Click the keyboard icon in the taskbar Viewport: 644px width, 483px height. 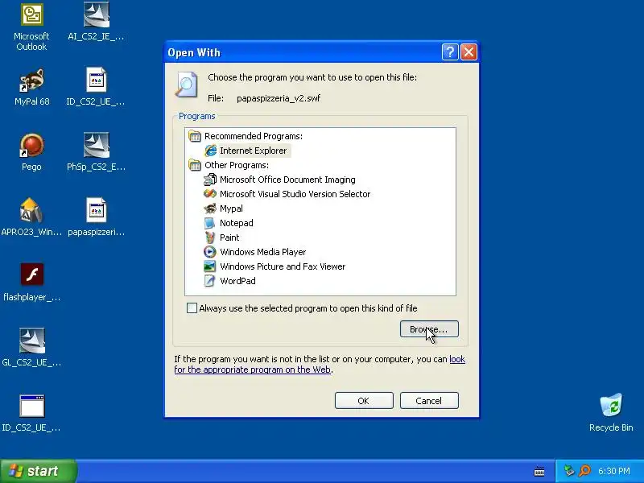click(x=539, y=471)
